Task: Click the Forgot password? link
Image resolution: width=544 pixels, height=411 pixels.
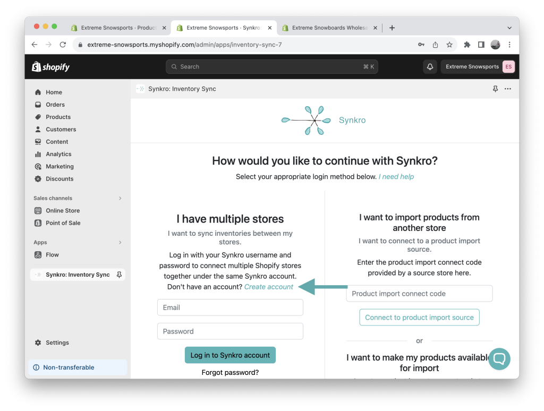Action: tap(230, 372)
